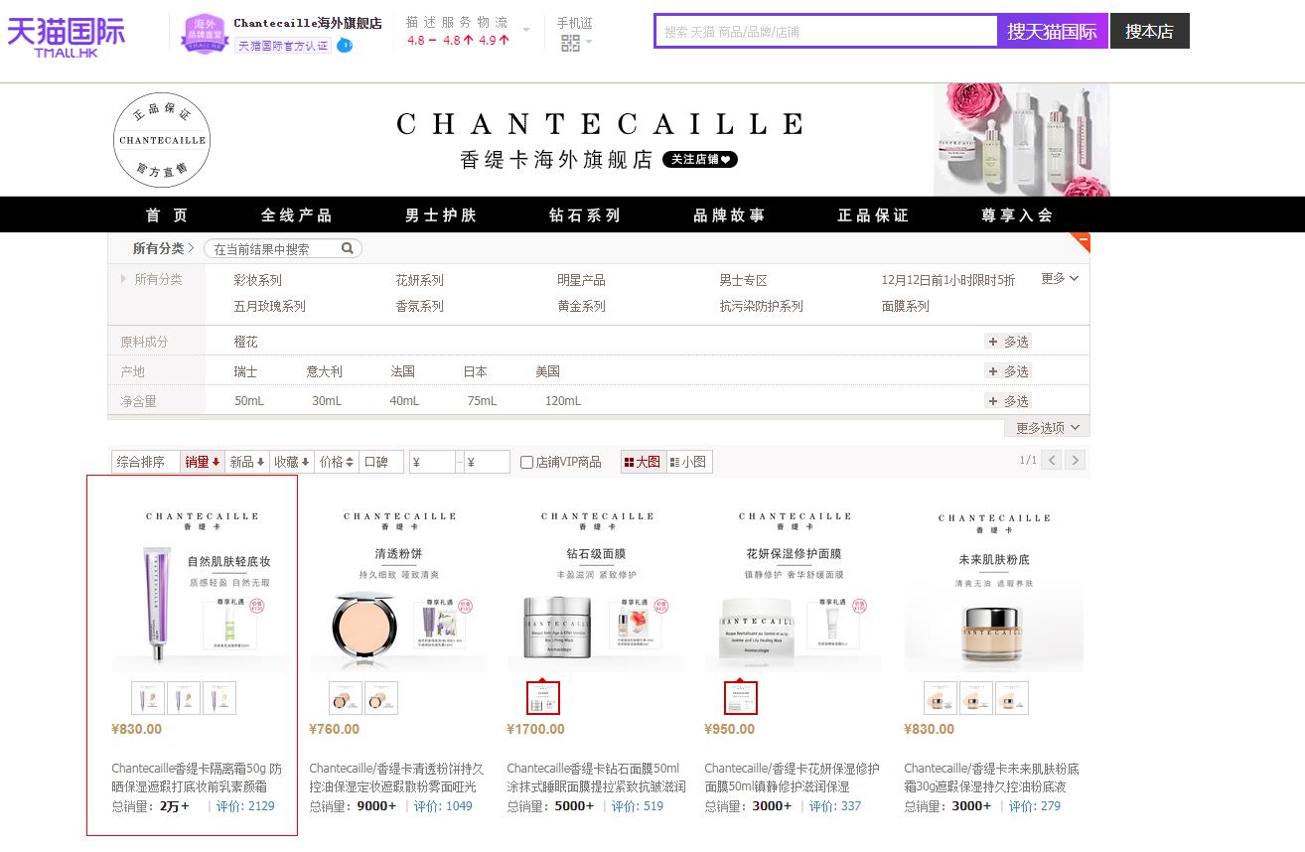Sort by 口碑 reputation
1305x852 pixels.
(381, 462)
